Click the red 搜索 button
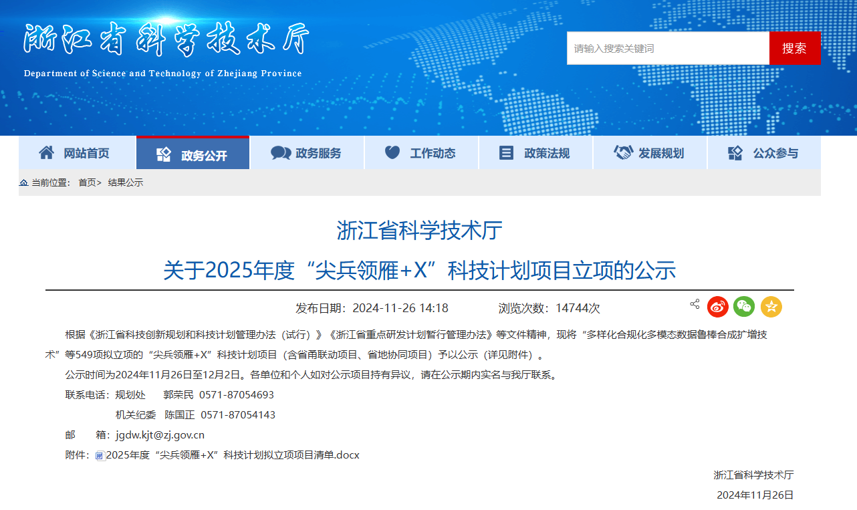Viewport: 857px width, 510px height. (795, 48)
